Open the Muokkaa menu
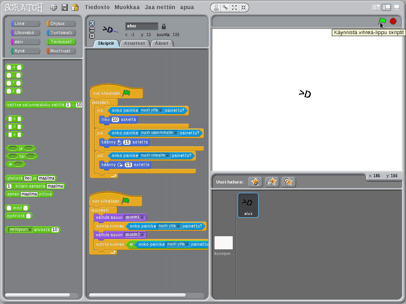This screenshot has width=406, height=304. pos(127,7)
